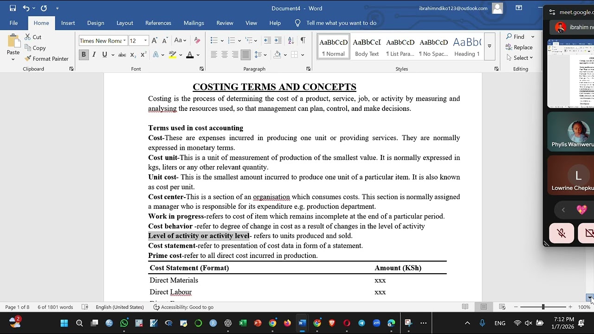Click font color red A button
Screen dimensions: 594x334
[190, 55]
